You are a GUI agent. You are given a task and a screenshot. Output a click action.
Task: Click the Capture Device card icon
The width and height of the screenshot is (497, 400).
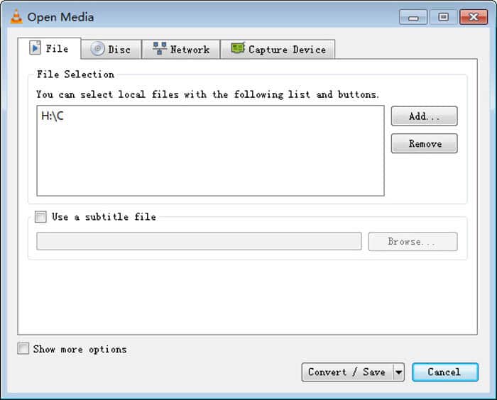tap(238, 50)
